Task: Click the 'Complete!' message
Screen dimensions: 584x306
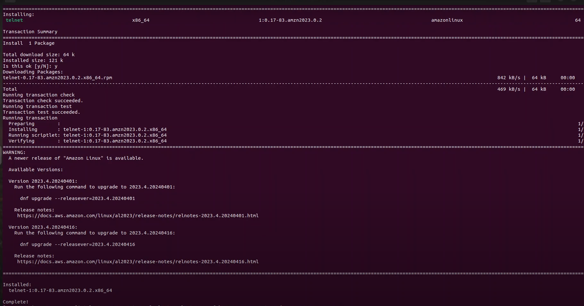Action: [16, 302]
